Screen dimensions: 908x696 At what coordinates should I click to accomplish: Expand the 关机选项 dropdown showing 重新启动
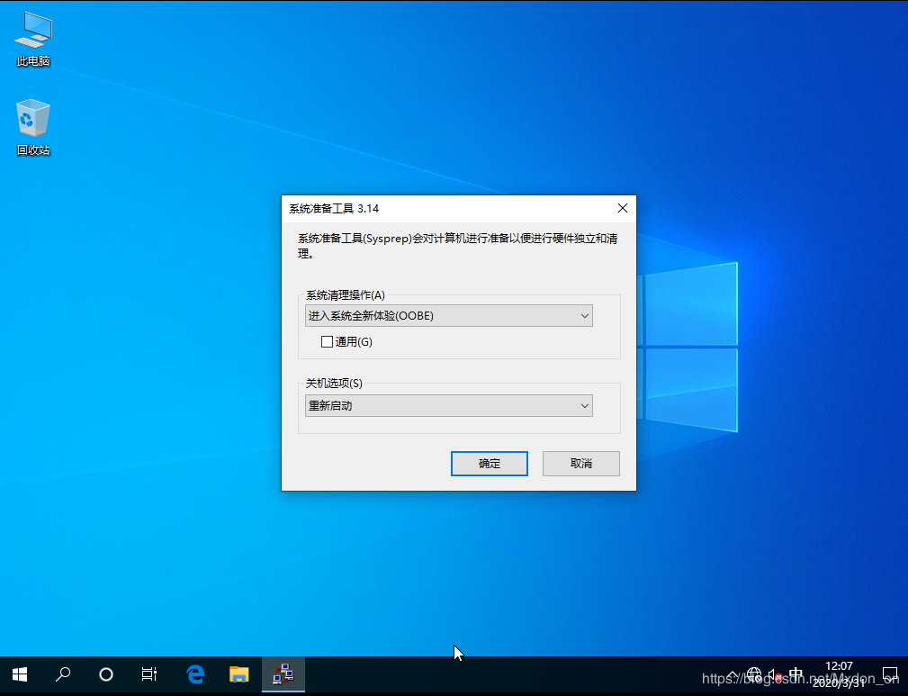tap(449, 406)
